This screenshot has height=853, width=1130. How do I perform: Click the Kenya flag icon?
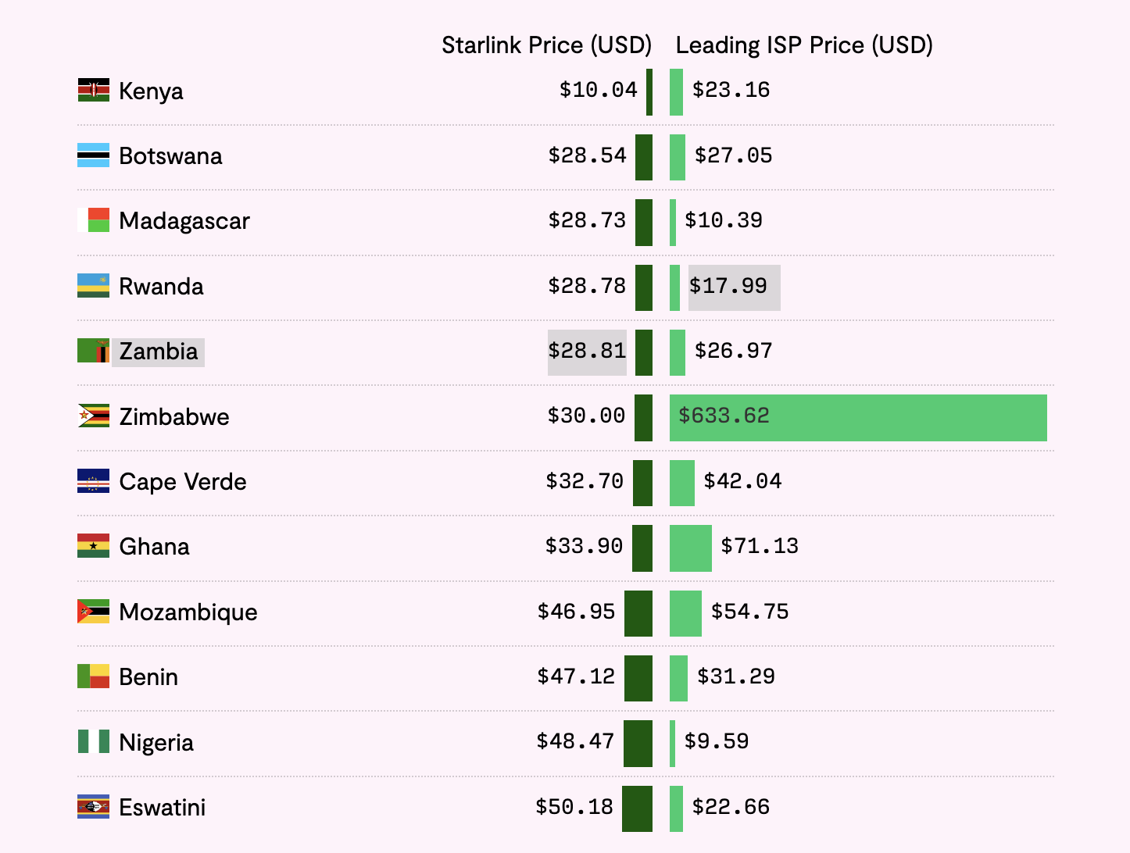(93, 91)
